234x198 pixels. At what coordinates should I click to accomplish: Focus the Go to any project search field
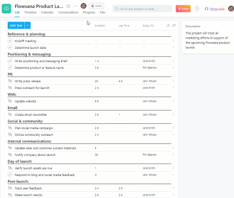pyautogui.click(x=142, y=9)
